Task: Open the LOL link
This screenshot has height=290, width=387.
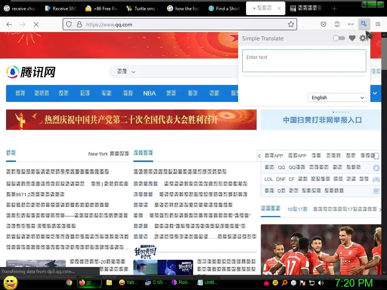Action: tap(269, 179)
